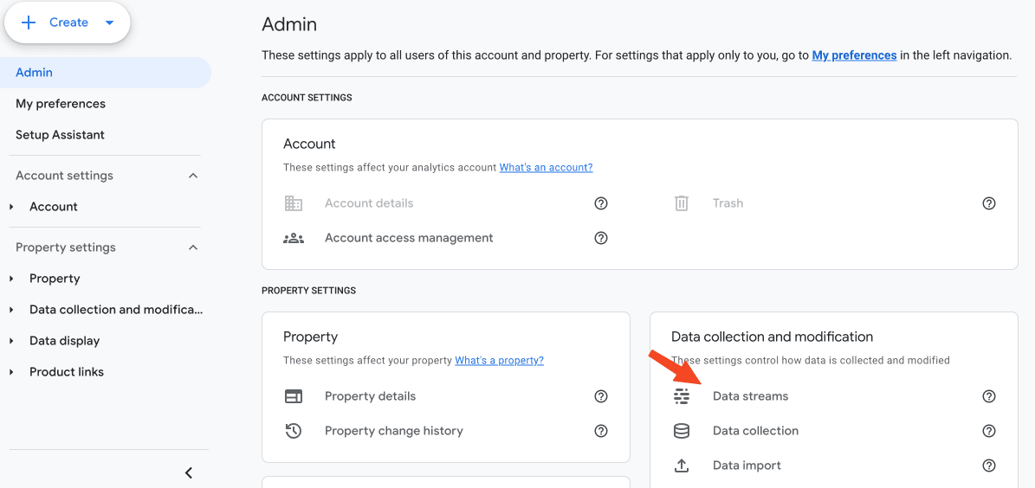1035x488 pixels.
Task: Open help for Trash
Action: pos(989,203)
